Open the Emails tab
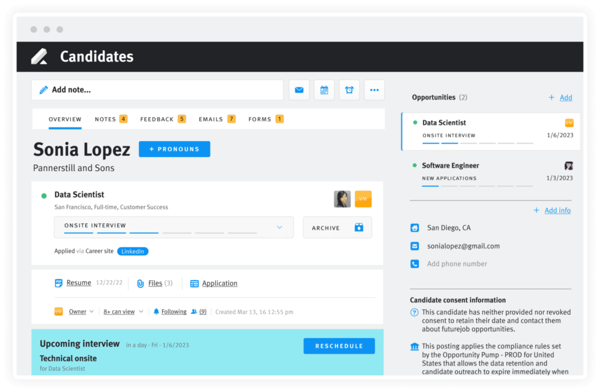 tap(217, 120)
